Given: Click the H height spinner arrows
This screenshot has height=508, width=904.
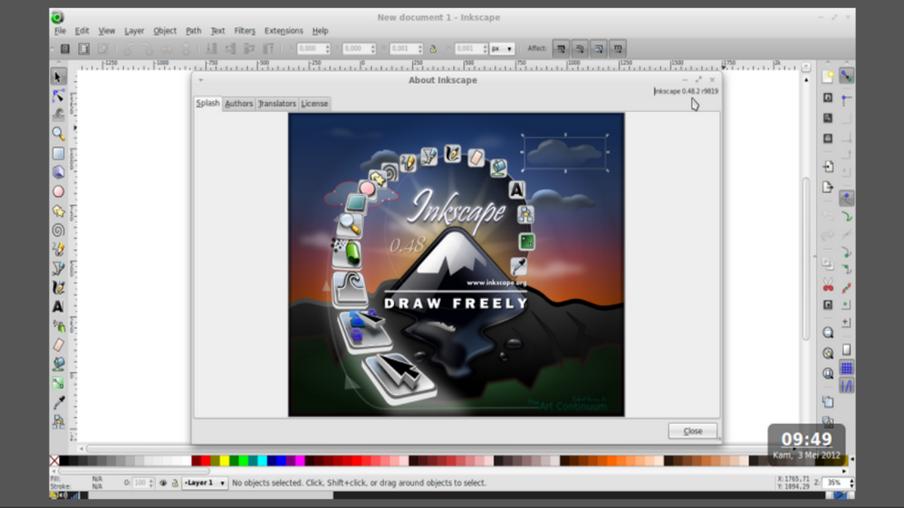Looking at the screenshot, I should [484, 49].
